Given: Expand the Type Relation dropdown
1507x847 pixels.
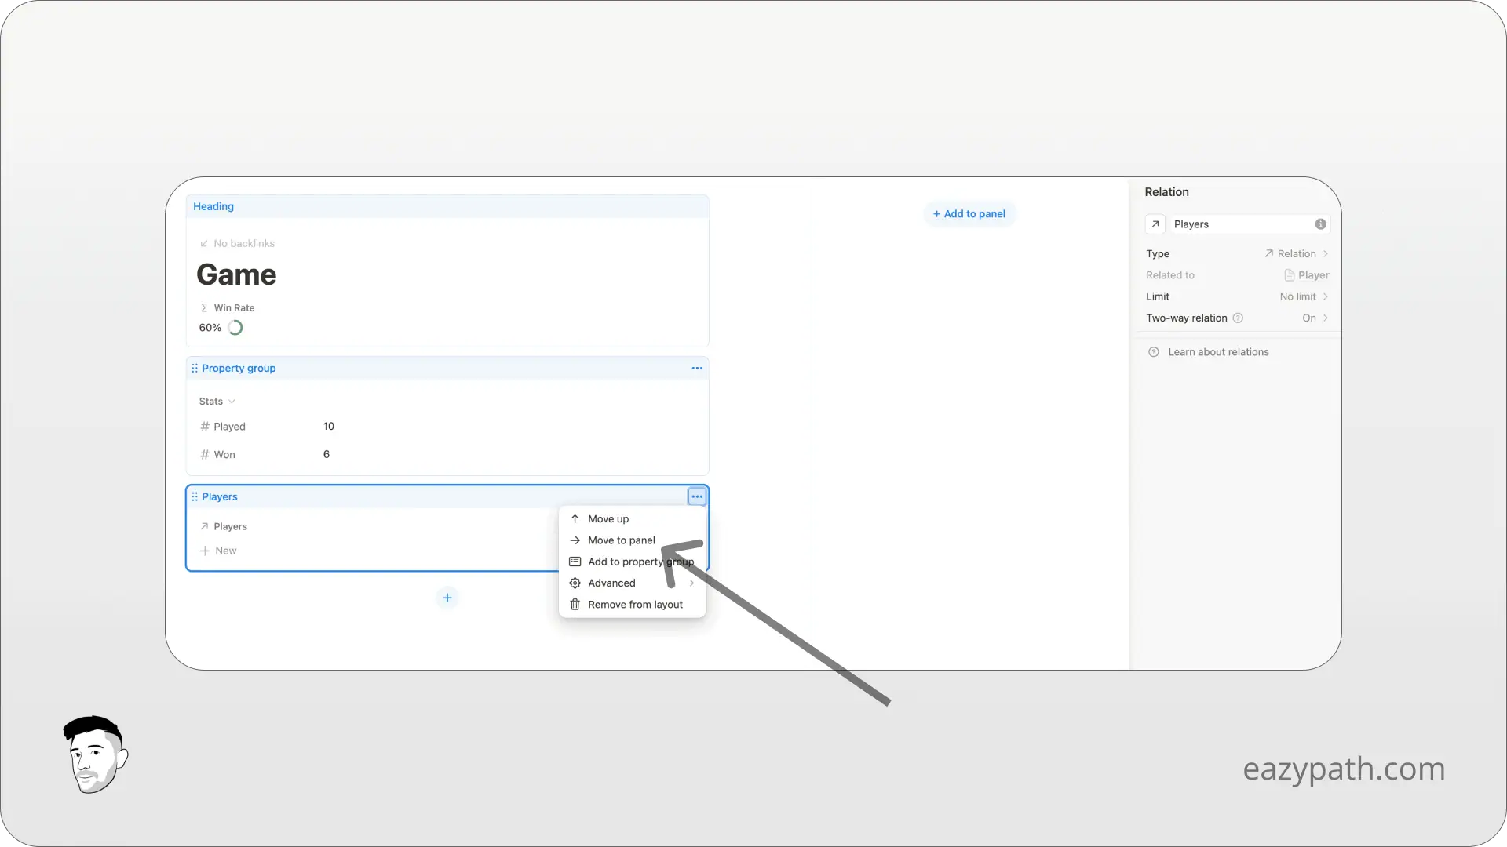Looking at the screenshot, I should tap(1298, 253).
